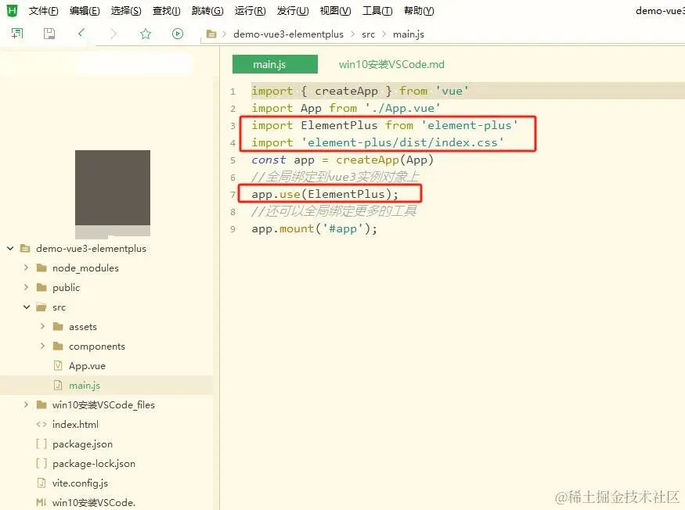Click the HBuilderX logo icon
The height and width of the screenshot is (510, 685).
(12, 10)
